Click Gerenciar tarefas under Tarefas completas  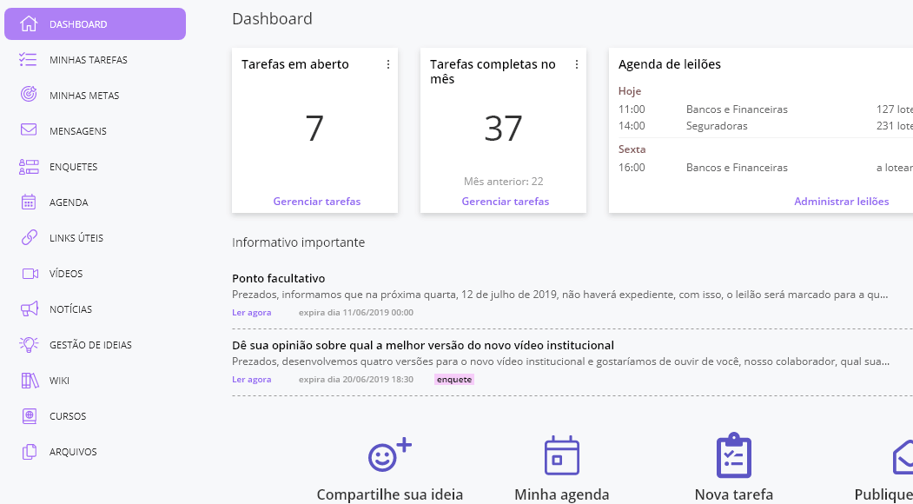[x=506, y=201]
